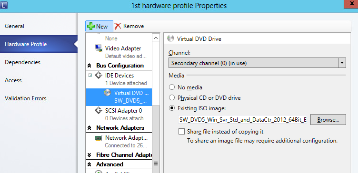The image size is (358, 173).
Task: Click the IDE Devices bus icon
Action: [x=99, y=75]
